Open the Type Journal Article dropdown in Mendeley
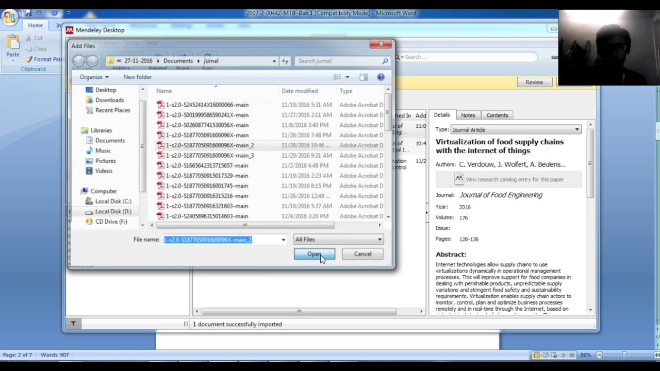The height and width of the screenshot is (371, 660). tap(516, 129)
